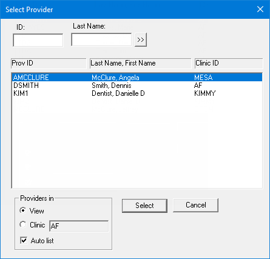Select the AMCCLURE provider row

137,78
